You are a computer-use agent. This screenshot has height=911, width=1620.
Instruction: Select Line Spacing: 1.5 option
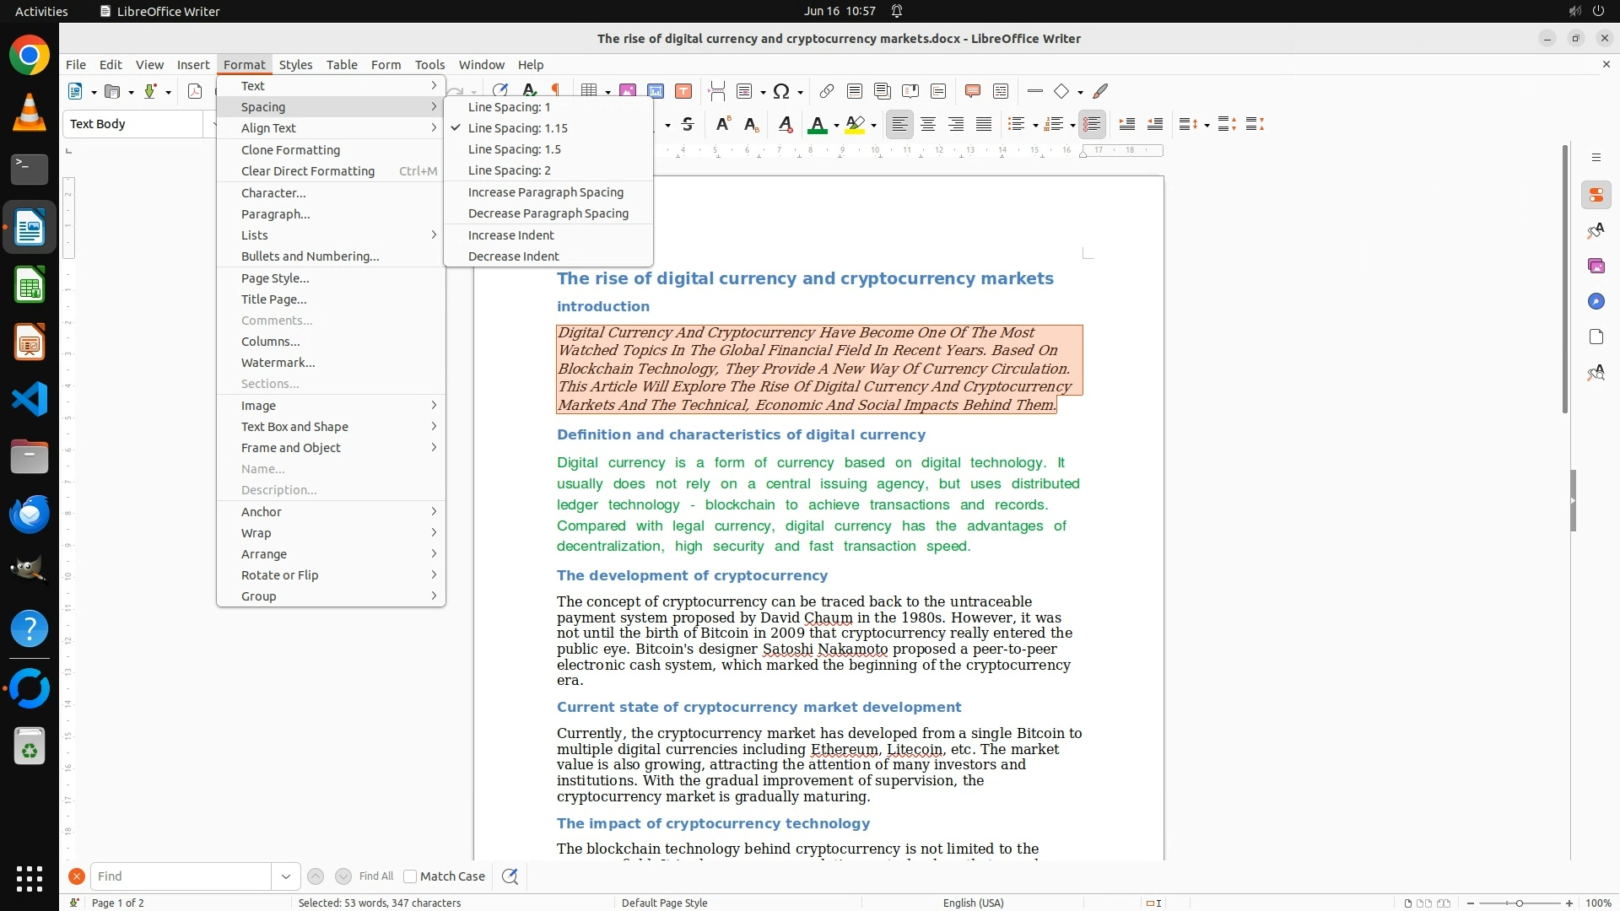tap(514, 149)
